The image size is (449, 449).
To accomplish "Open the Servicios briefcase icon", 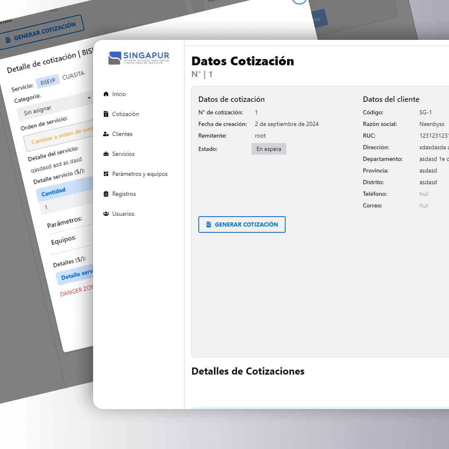I will [106, 154].
